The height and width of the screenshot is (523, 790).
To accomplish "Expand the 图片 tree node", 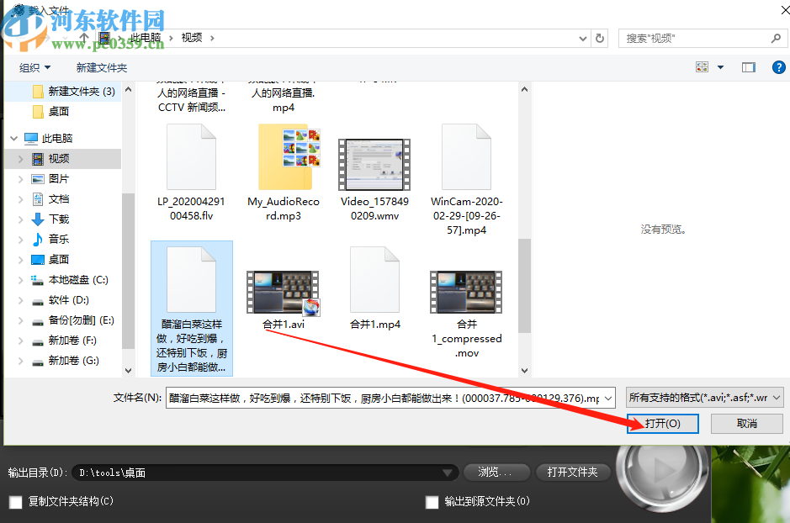I will pos(20,179).
